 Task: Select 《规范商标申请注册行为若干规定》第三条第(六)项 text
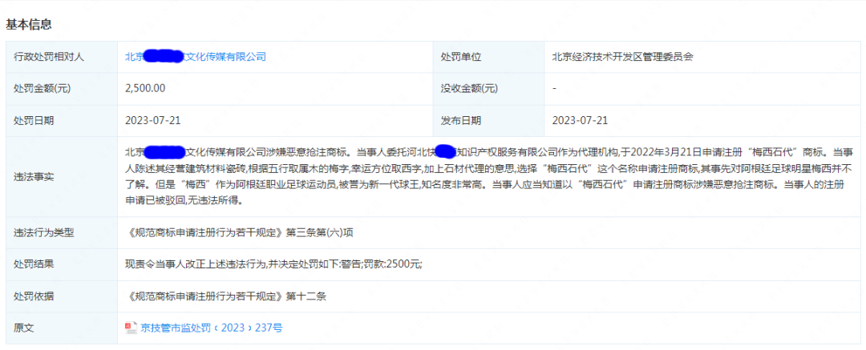[x=239, y=232]
